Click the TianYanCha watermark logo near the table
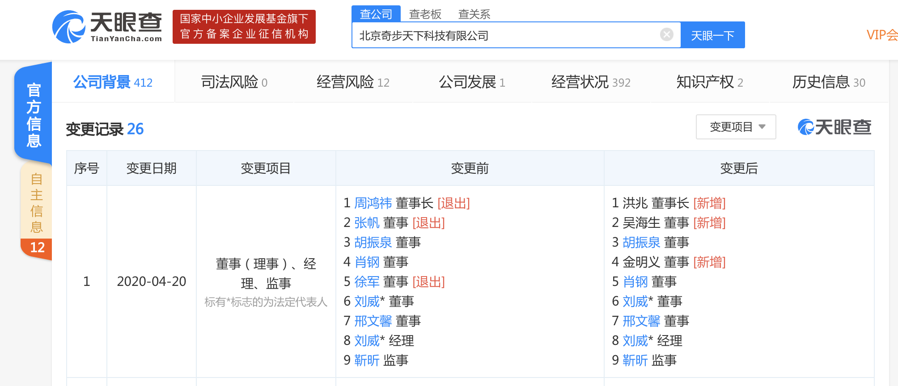The height and width of the screenshot is (386, 898). point(834,127)
